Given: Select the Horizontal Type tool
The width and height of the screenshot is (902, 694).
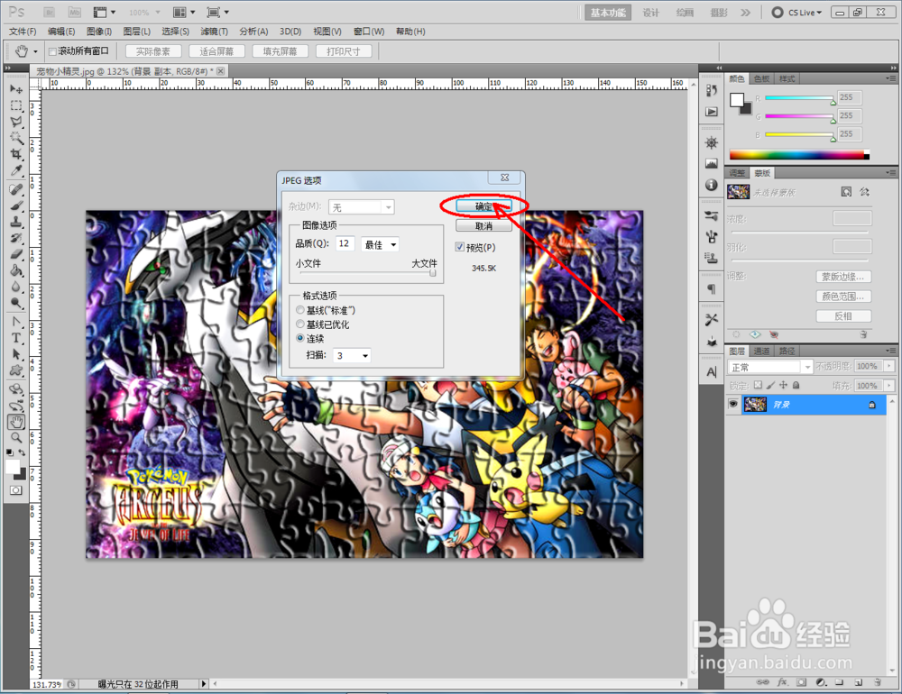Looking at the screenshot, I should (x=16, y=338).
